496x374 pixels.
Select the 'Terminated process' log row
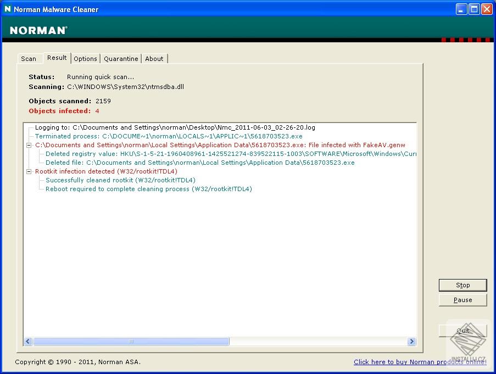pyautogui.click(x=169, y=136)
